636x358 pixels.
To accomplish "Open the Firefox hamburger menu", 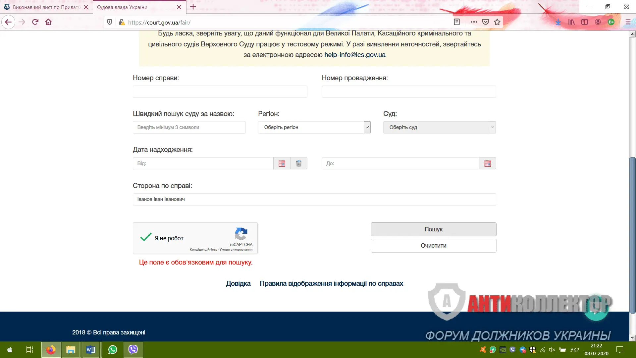I will [628, 22].
